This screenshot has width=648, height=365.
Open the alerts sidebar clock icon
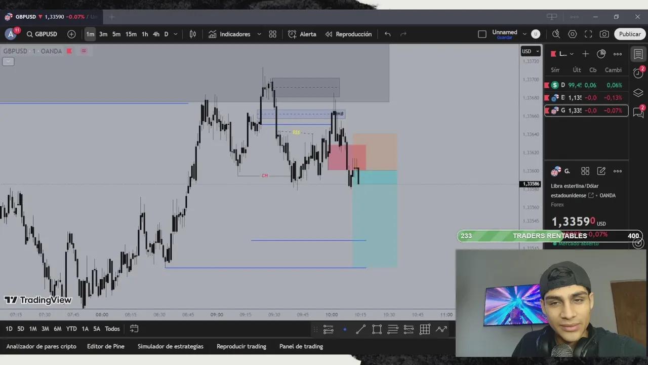(638, 73)
